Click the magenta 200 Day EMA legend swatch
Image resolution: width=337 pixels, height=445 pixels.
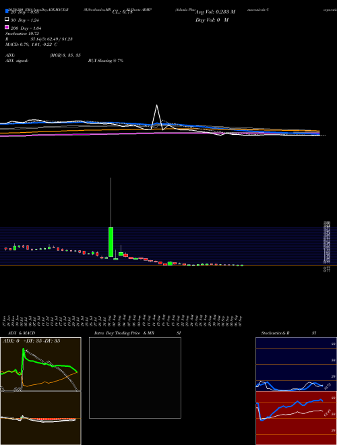pyautogui.click(x=7, y=27)
